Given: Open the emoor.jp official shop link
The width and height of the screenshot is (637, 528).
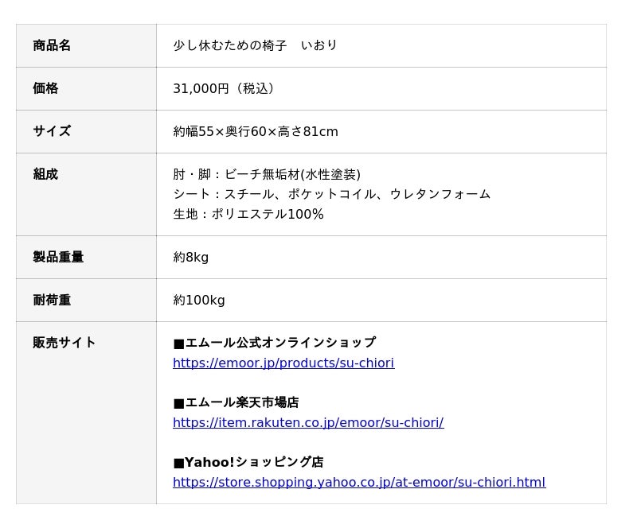Looking at the screenshot, I should [x=283, y=363].
